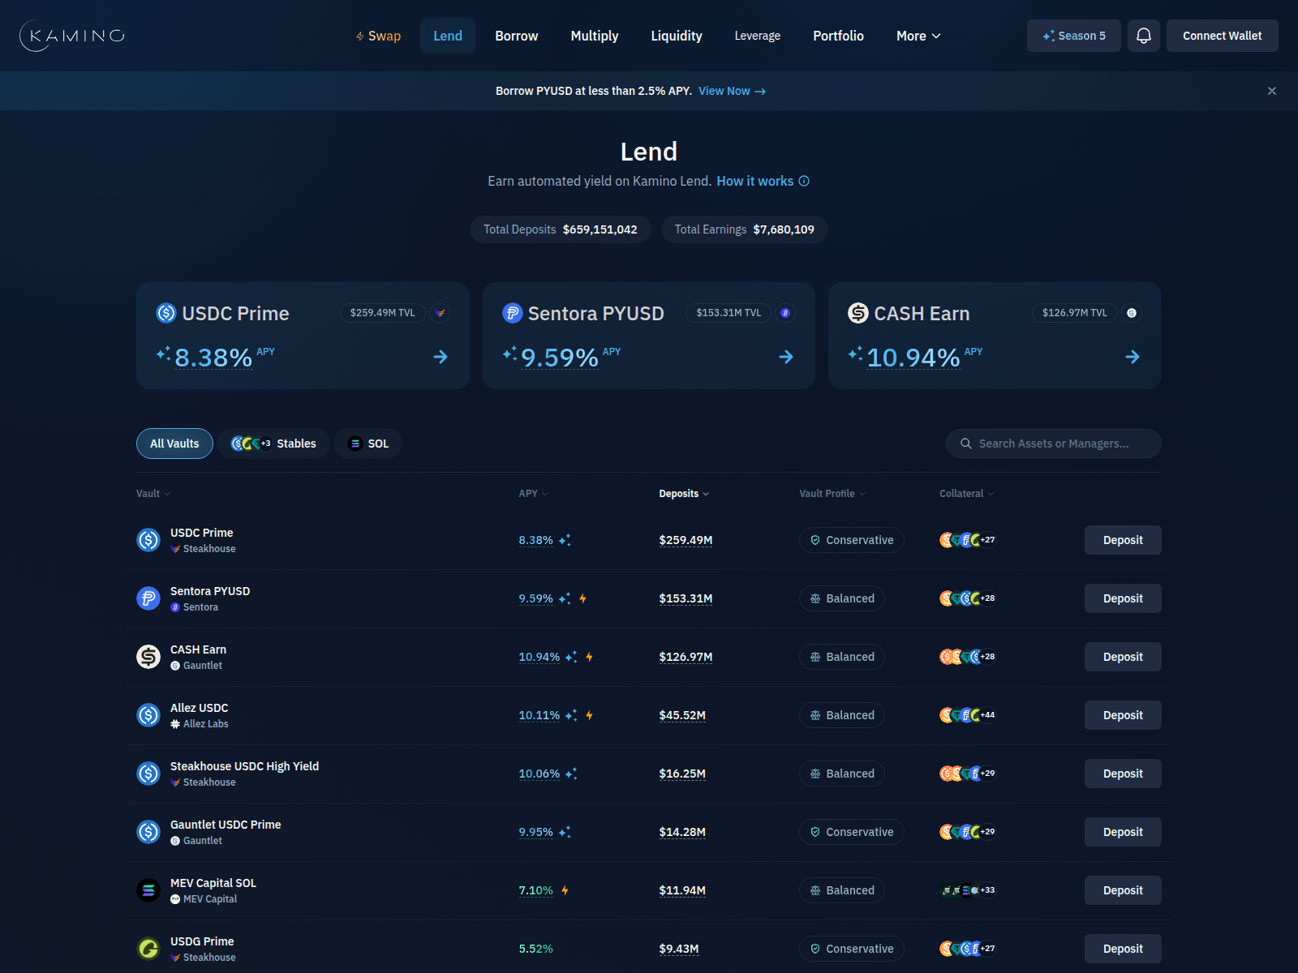This screenshot has width=1298, height=973.
Task: Click the Sentora PYUSD row token icon
Action: pos(148,598)
